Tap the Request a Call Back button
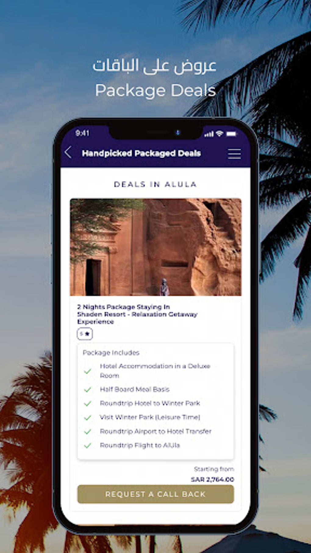The width and height of the screenshot is (311, 553). (155, 494)
